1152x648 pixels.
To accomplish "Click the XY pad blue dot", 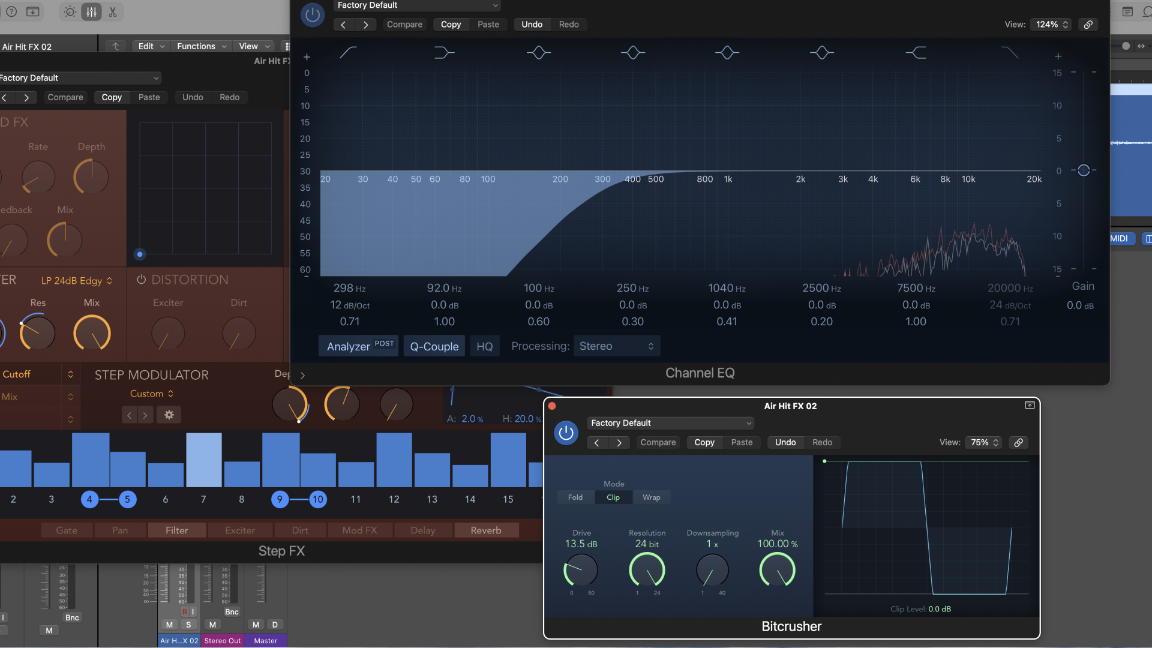I will 140,254.
